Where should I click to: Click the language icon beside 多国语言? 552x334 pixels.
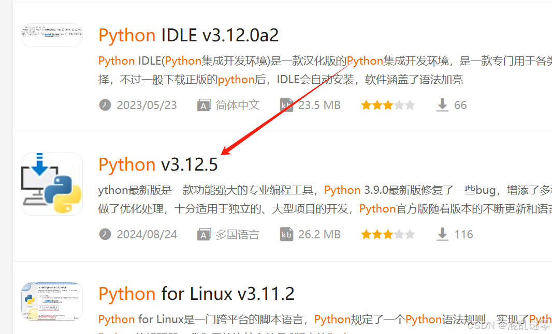[x=204, y=235]
